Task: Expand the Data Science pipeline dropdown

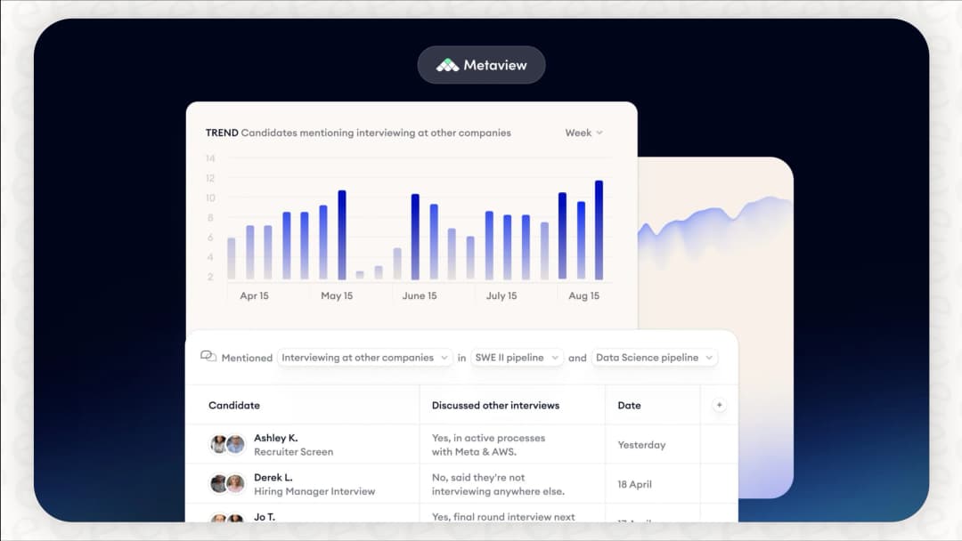Action: [654, 358]
